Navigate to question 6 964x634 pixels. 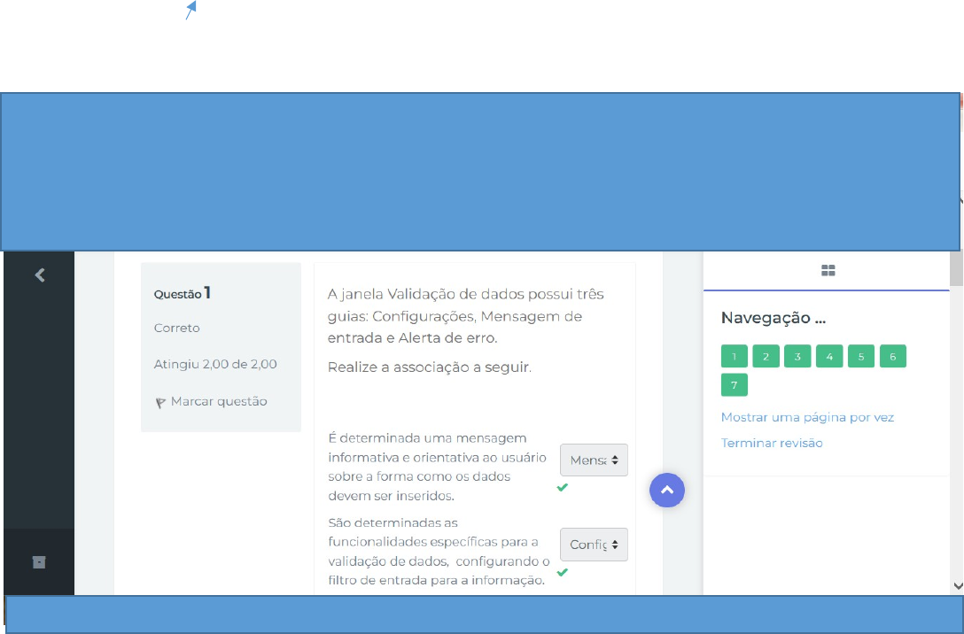893,357
